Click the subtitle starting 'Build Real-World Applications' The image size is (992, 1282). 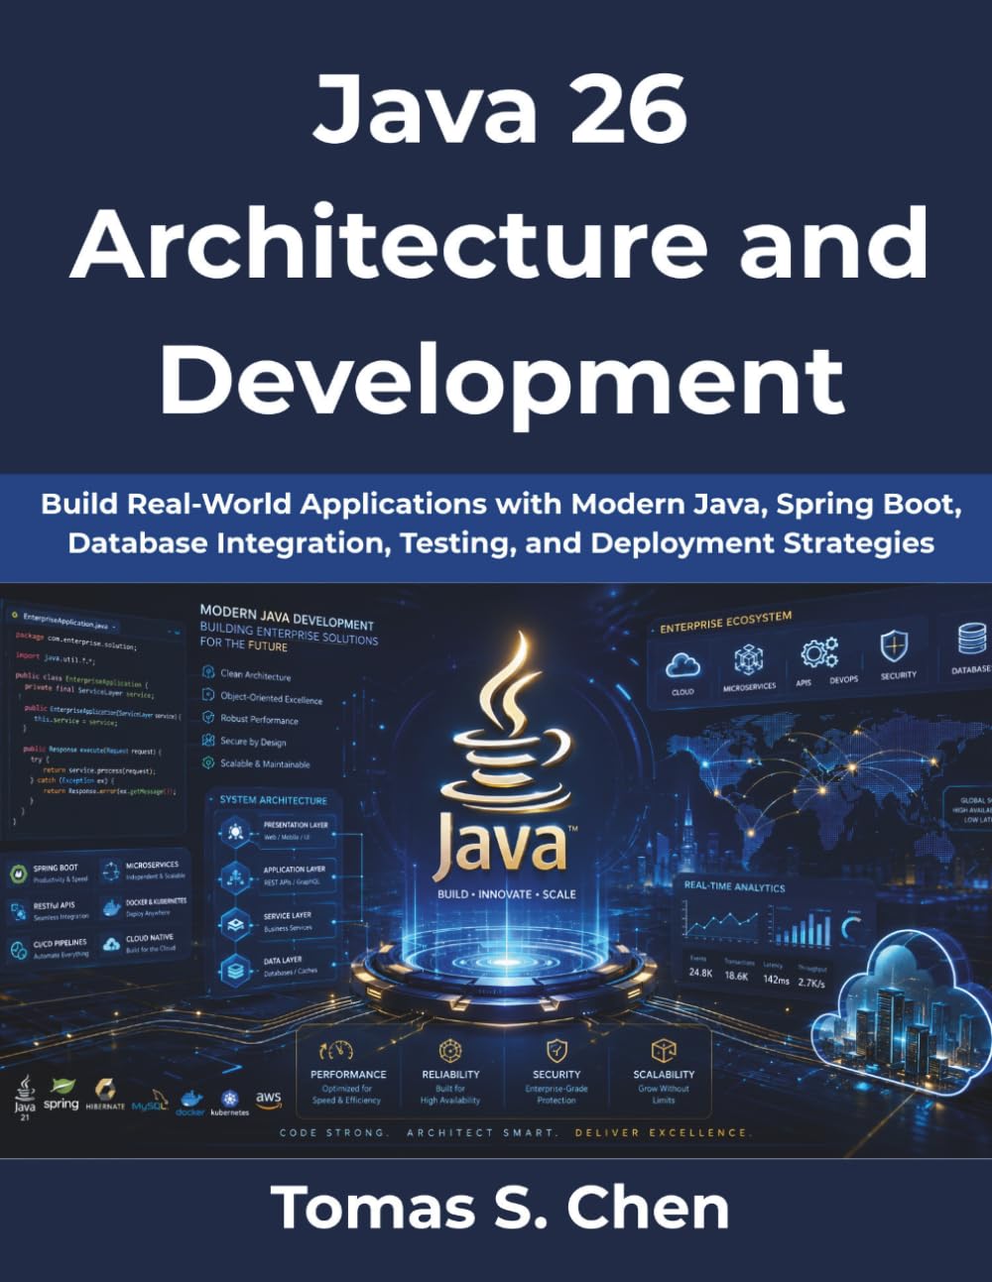pos(501,524)
